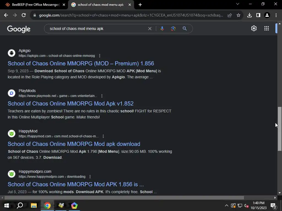This screenshot has width=282, height=211.
Task: Open the notification center icon
Action: (x=273, y=206)
